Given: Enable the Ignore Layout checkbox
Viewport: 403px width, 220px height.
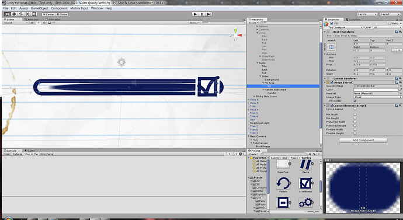Looking at the screenshot, I should pos(355,109).
